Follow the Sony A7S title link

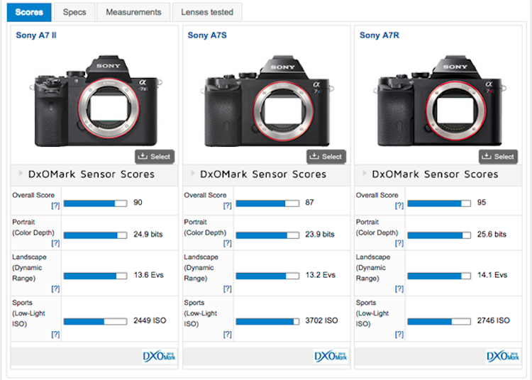pyautogui.click(x=207, y=35)
